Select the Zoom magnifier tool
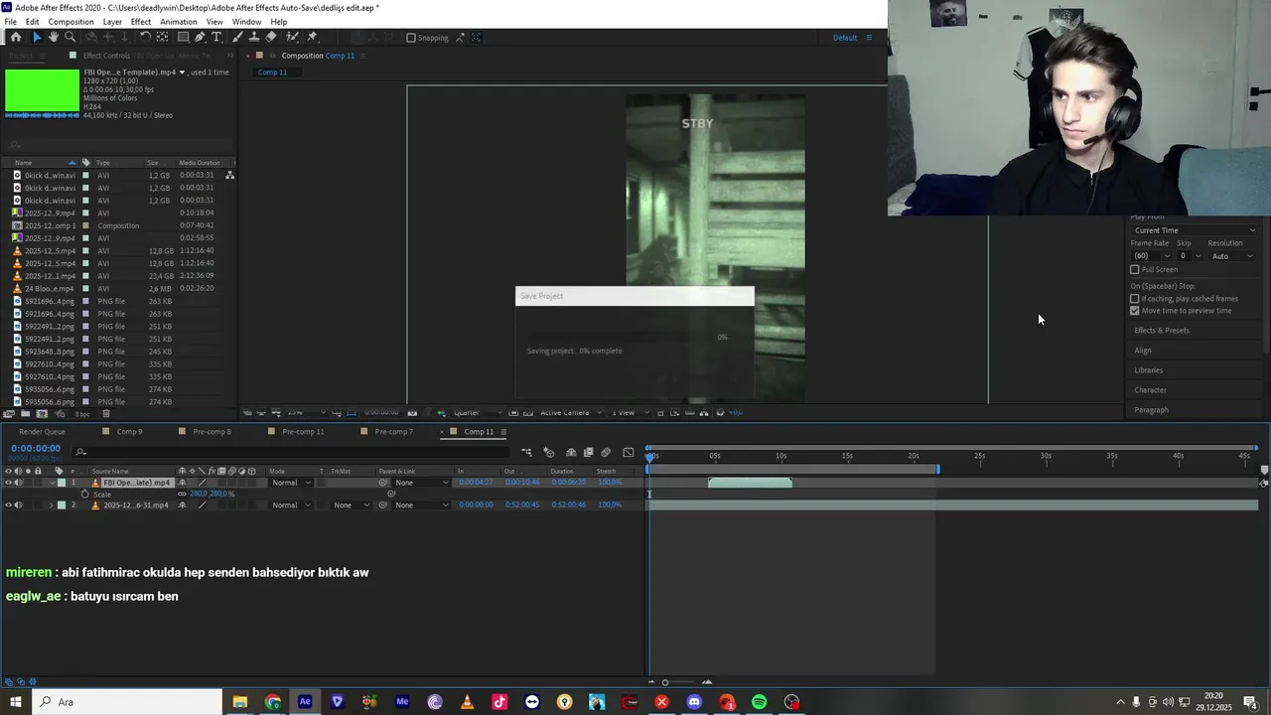 [x=71, y=37]
